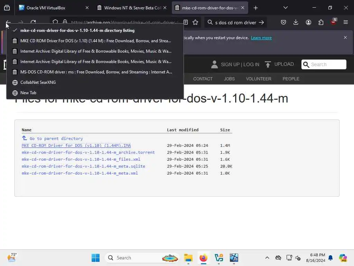Bookmark this page with the star icon
The width and height of the screenshot is (354, 266).
(195, 22)
